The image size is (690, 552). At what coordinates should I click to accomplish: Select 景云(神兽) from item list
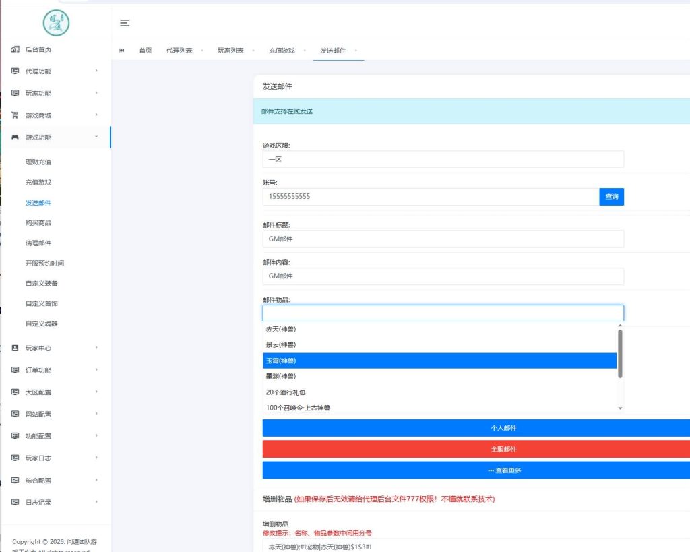(439, 344)
